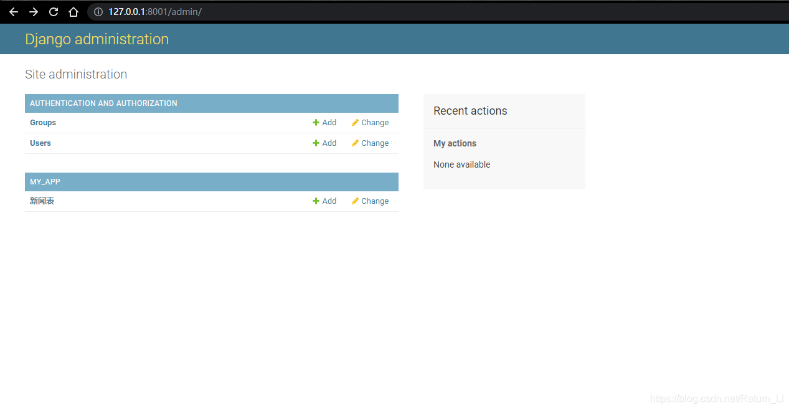Add a new 新闻表 entry via Add
The image size is (789, 410).
pos(329,201)
